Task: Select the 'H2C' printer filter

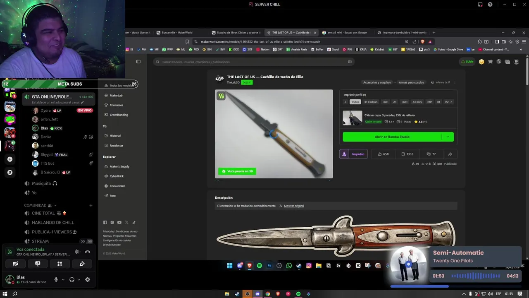Action: (385, 102)
